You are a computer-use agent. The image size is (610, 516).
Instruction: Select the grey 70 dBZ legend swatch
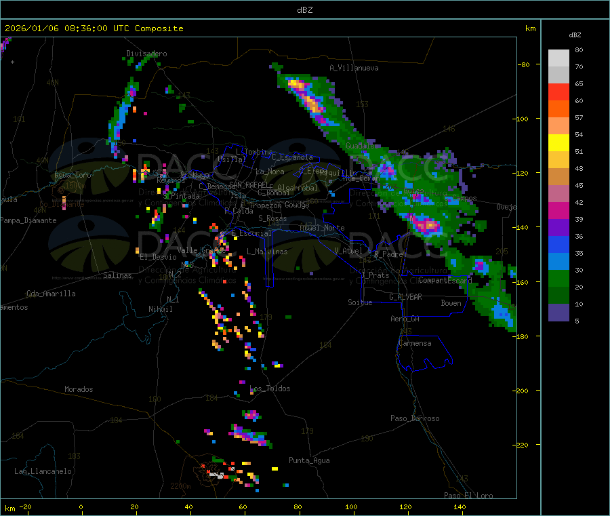[x=558, y=75]
